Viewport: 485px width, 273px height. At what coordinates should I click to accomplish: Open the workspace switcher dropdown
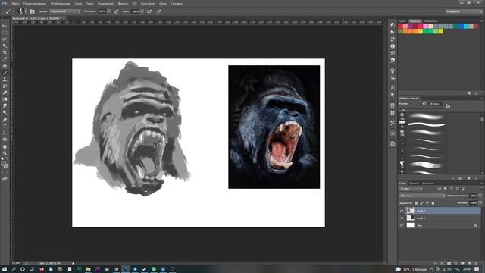pyautogui.click(x=464, y=11)
